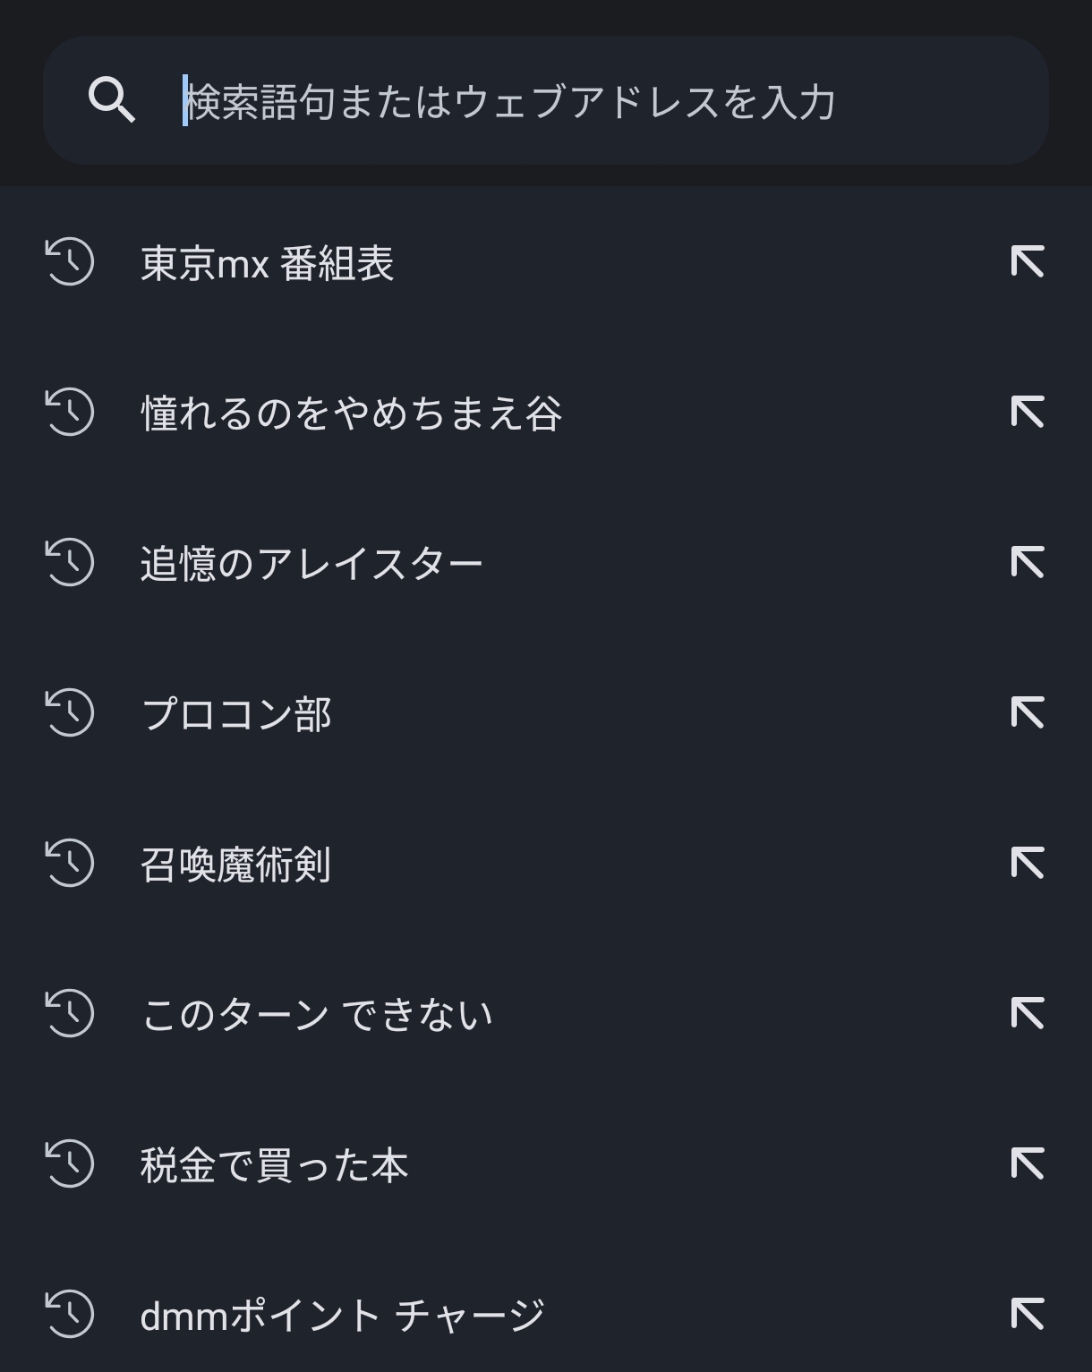The height and width of the screenshot is (1372, 1092).
Task: Choose the 追憶のアレイスター search entry
Action: (311, 564)
